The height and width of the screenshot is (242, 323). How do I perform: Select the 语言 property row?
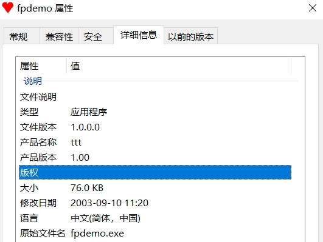(155, 218)
